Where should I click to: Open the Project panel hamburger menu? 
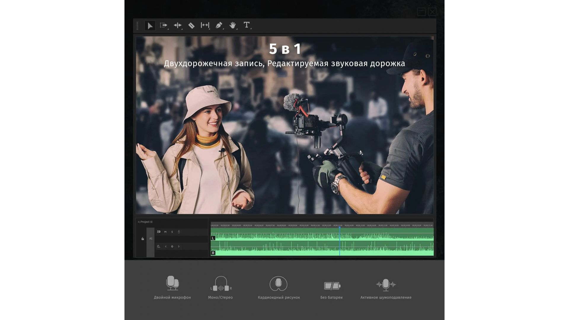point(151,222)
